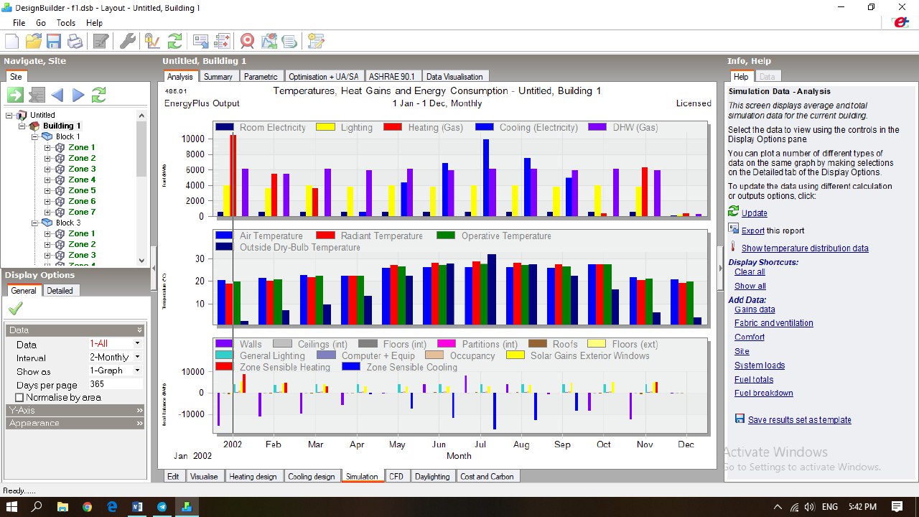
Task: Open the Chrome icon in the taskbar
Action: 87,507
